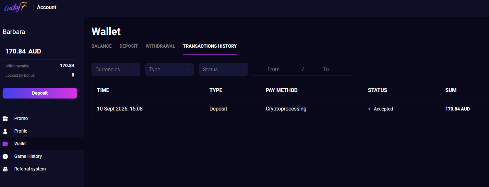Viewport: 489px width, 187px height.
Task: Open the Currencies dropdown
Action: click(x=116, y=69)
